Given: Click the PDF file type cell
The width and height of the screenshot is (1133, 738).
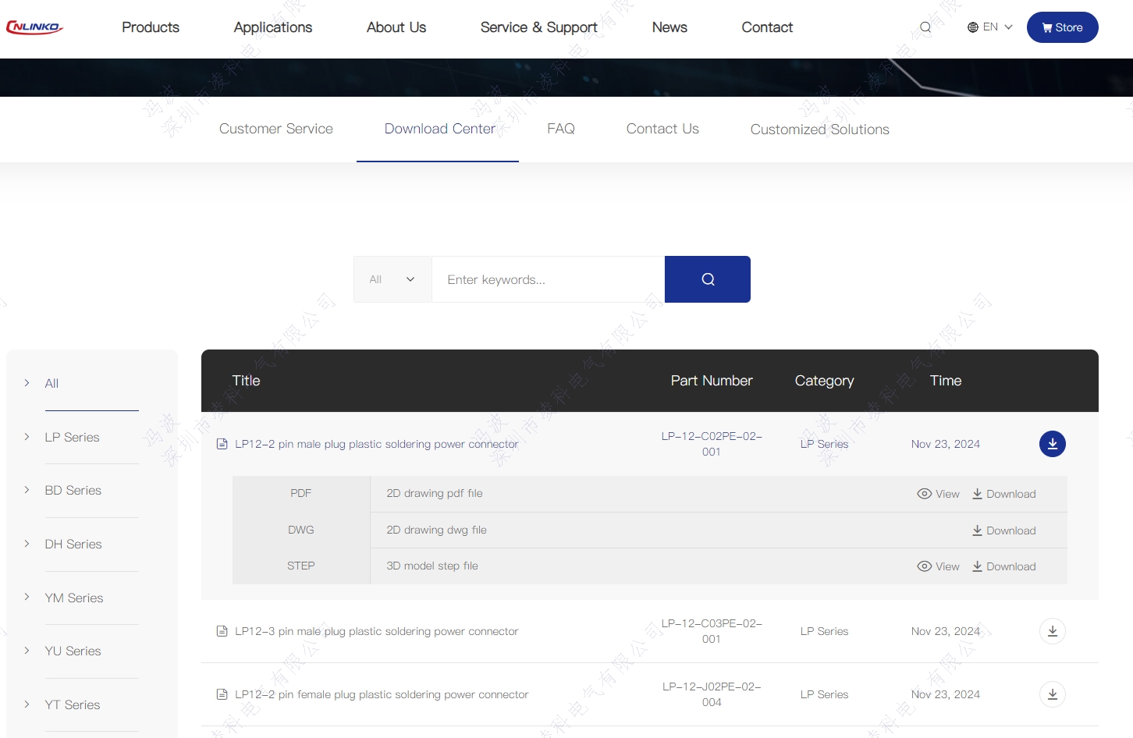Looking at the screenshot, I should pos(301,494).
